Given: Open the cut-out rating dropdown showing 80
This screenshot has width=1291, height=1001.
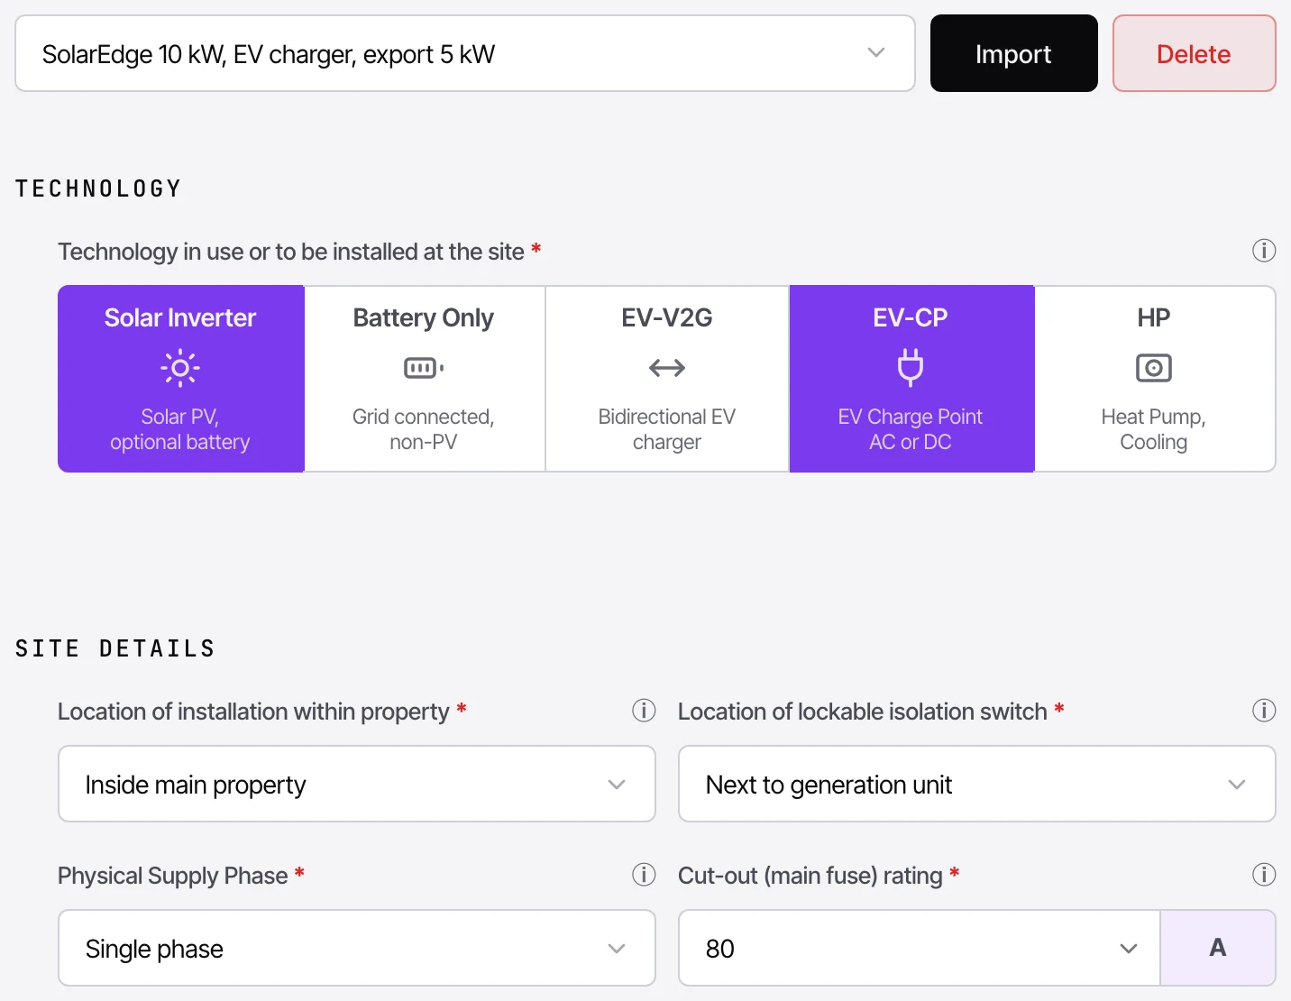Looking at the screenshot, I should point(919,948).
